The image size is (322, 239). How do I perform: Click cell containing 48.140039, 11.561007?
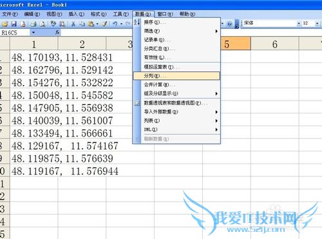[x=34, y=120]
